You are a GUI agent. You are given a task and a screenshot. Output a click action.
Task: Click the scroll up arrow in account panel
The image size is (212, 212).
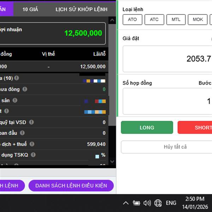click(x=112, y=20)
